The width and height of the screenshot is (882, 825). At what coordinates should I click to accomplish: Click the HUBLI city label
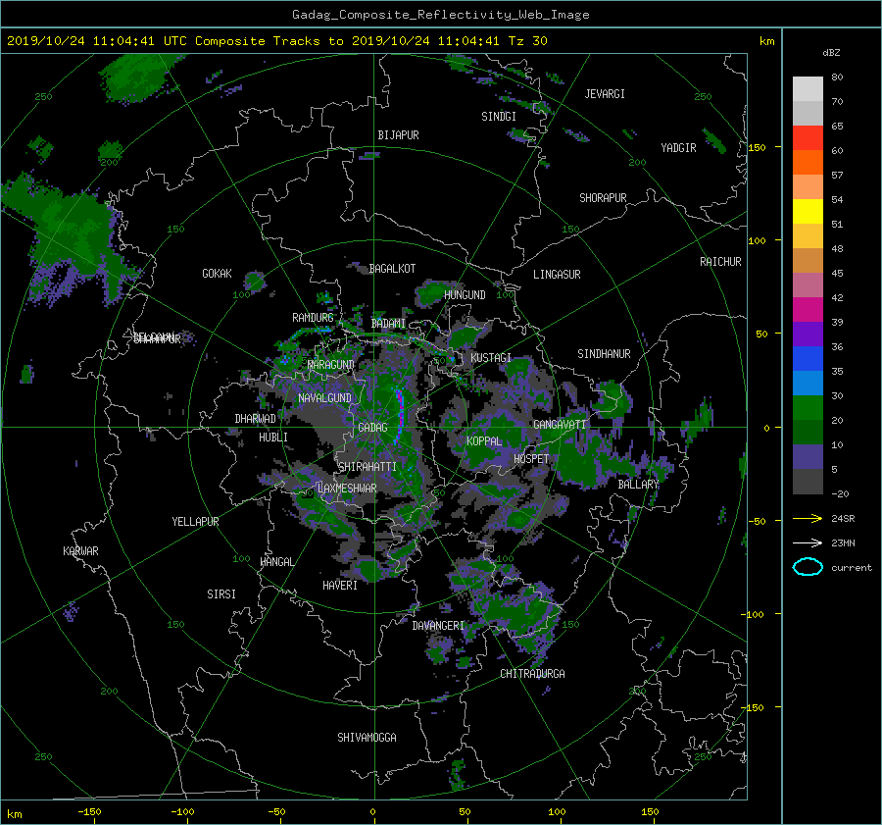click(273, 437)
